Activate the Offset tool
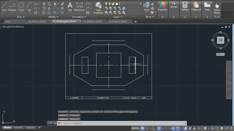This screenshot has width=234, height=131. pos(62,13)
